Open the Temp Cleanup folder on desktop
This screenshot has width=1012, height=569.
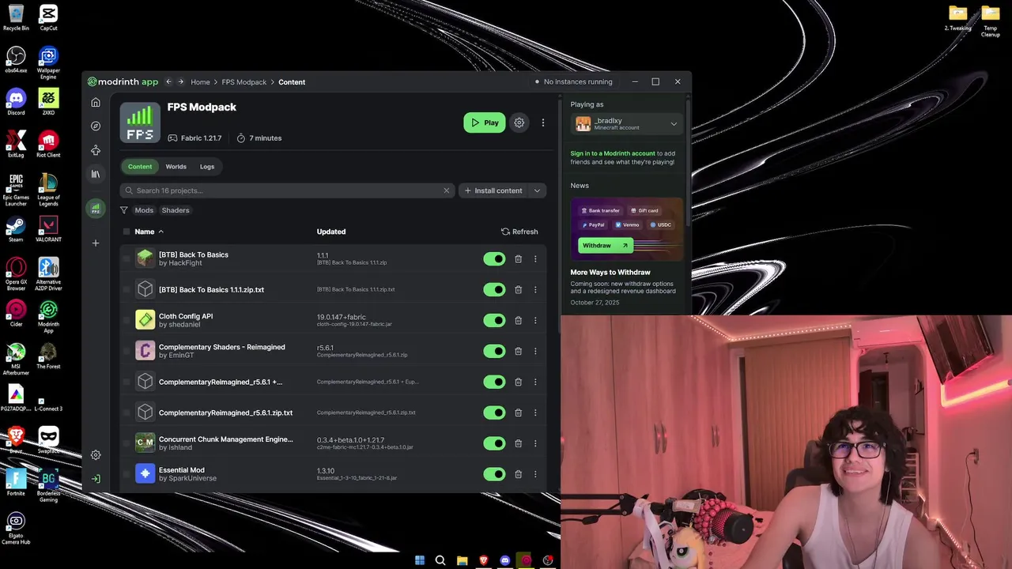[991, 21]
